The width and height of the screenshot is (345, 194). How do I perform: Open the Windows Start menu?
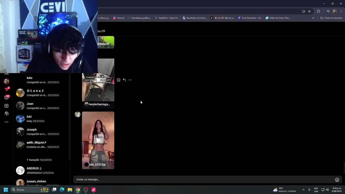coord(6,190)
